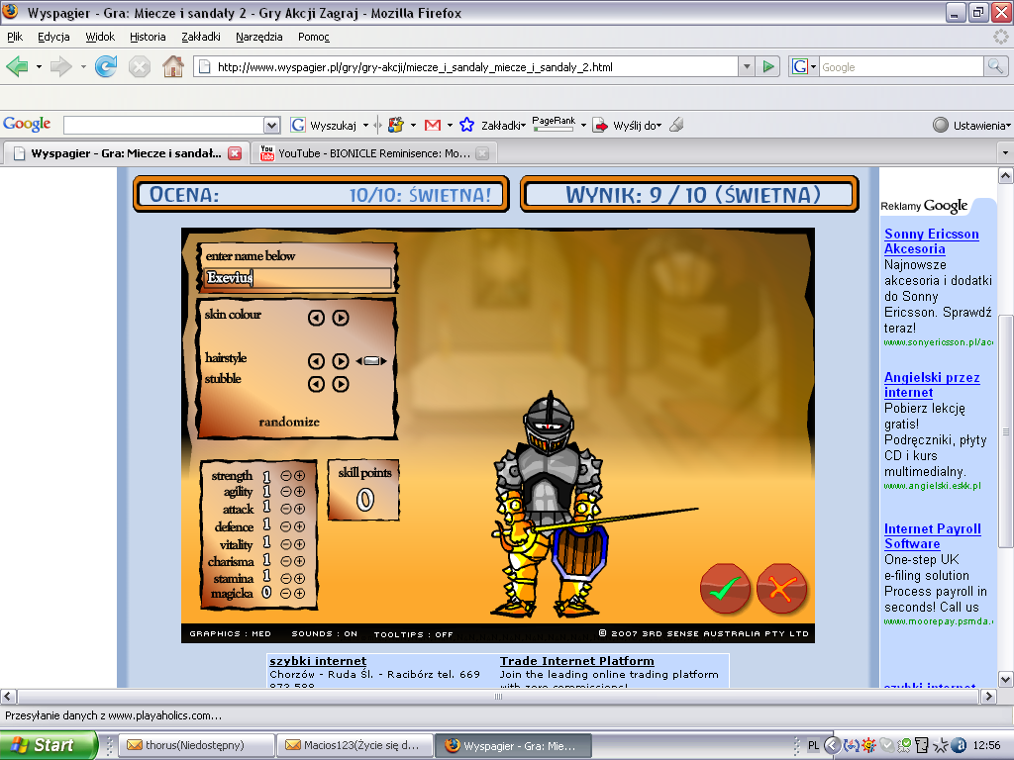Open the Narzędzia menu
The width and height of the screenshot is (1014, 760).
point(258,37)
